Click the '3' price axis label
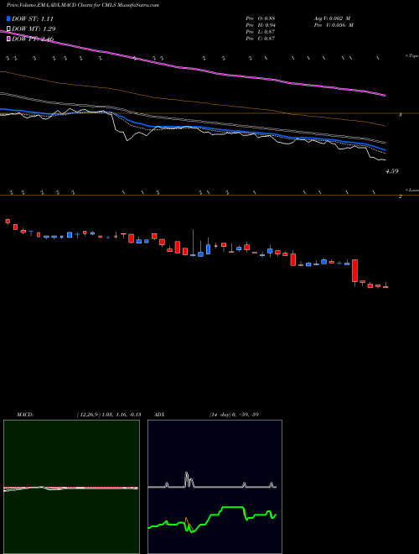Image resolution: width=419 pixels, height=554 pixels. (x=401, y=115)
